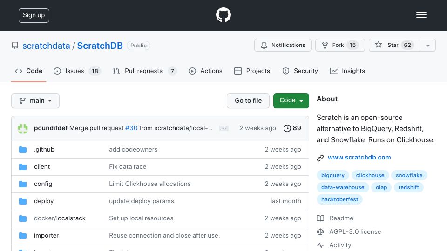Switch to the Insights tab
Image resolution: width=447 pixels, height=251 pixels.
[x=347, y=71]
